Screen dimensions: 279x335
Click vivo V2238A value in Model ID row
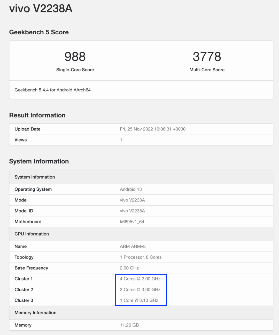point(132,211)
